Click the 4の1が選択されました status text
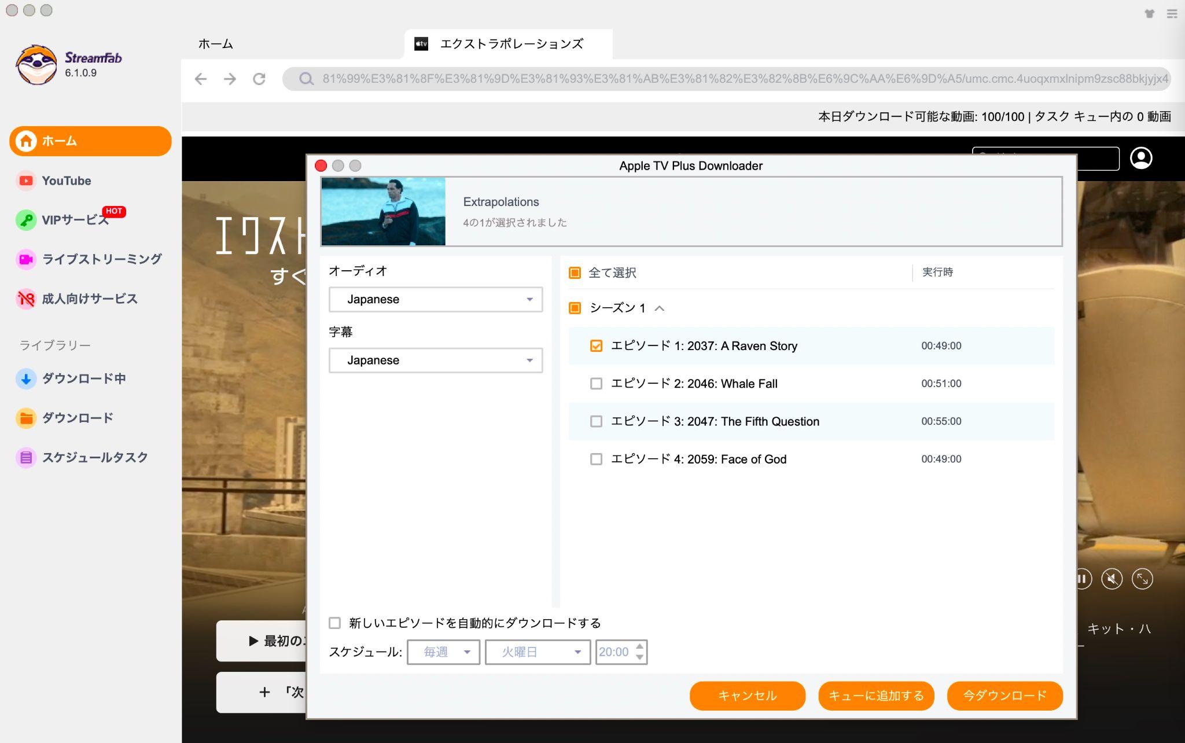Screen dimensions: 1185x743 515,223
